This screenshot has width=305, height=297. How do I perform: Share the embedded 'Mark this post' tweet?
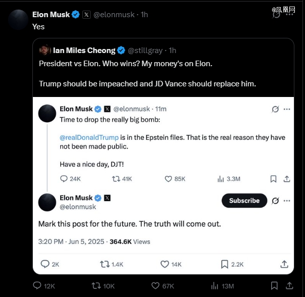click(284, 264)
